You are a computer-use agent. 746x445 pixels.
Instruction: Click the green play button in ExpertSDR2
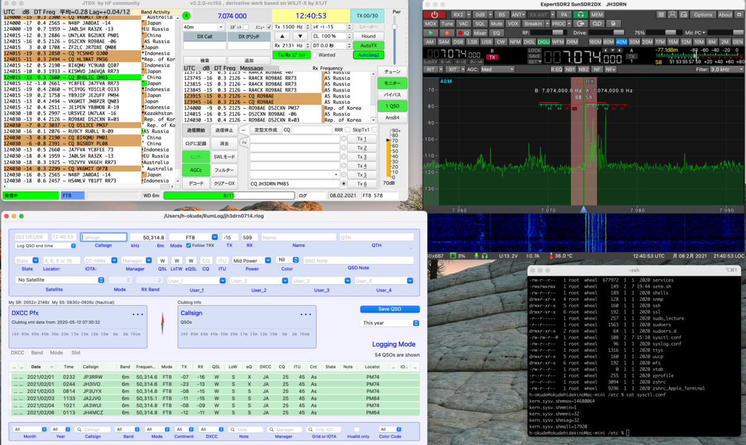coord(431,33)
